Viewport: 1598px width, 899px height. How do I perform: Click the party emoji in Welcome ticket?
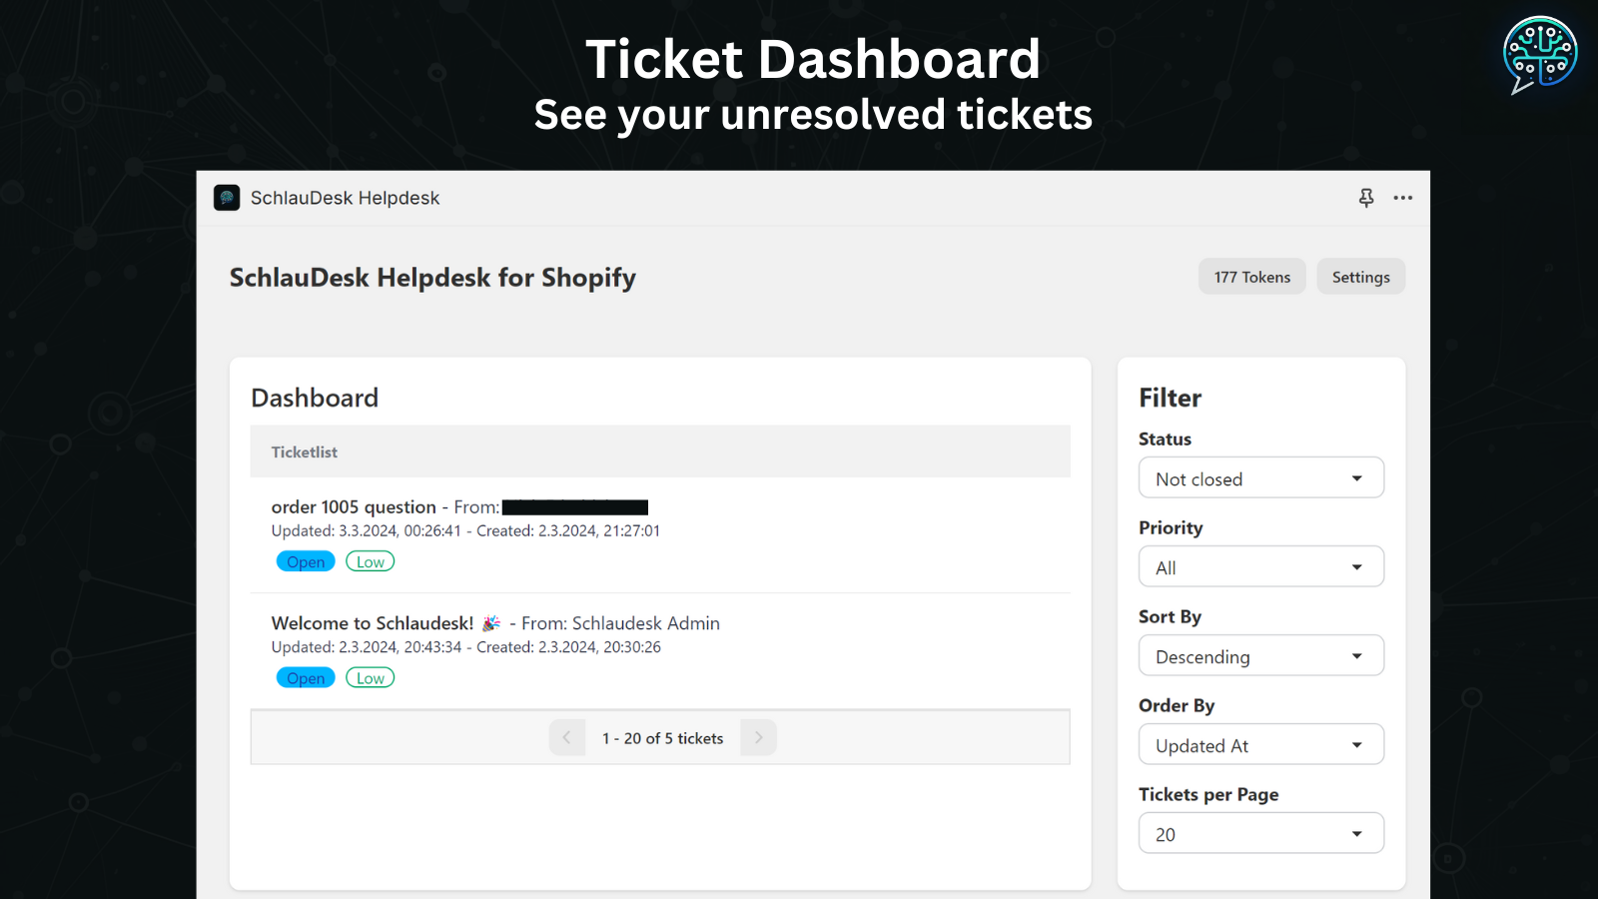[x=491, y=623]
